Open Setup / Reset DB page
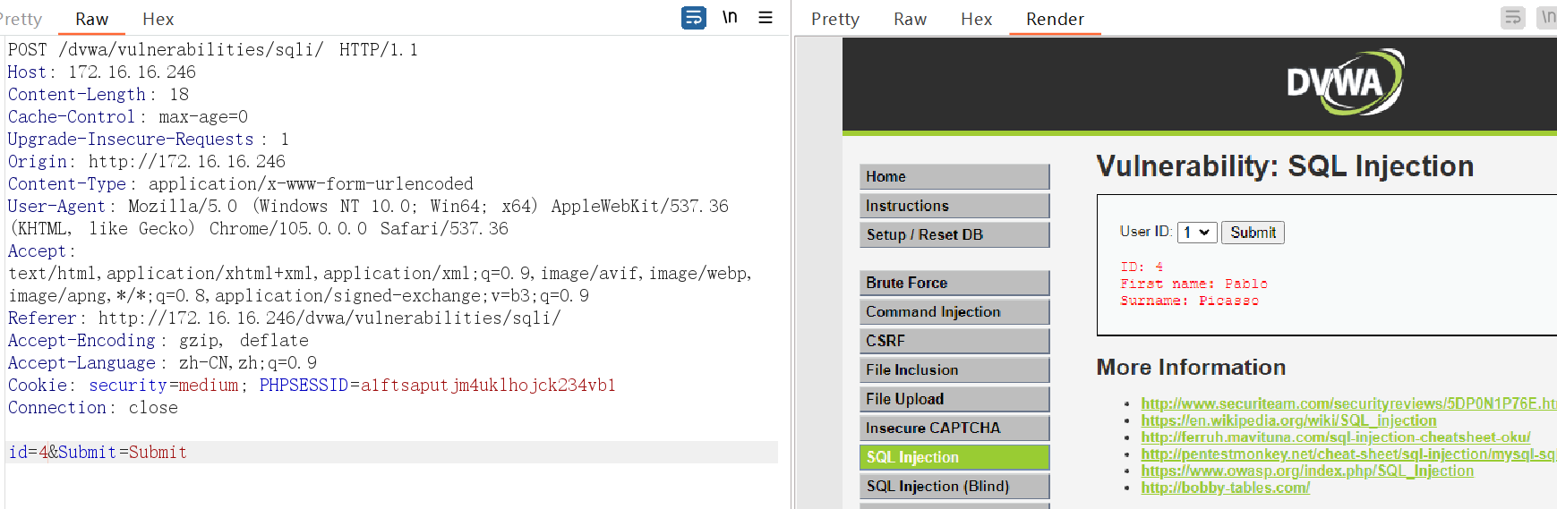 [x=954, y=234]
